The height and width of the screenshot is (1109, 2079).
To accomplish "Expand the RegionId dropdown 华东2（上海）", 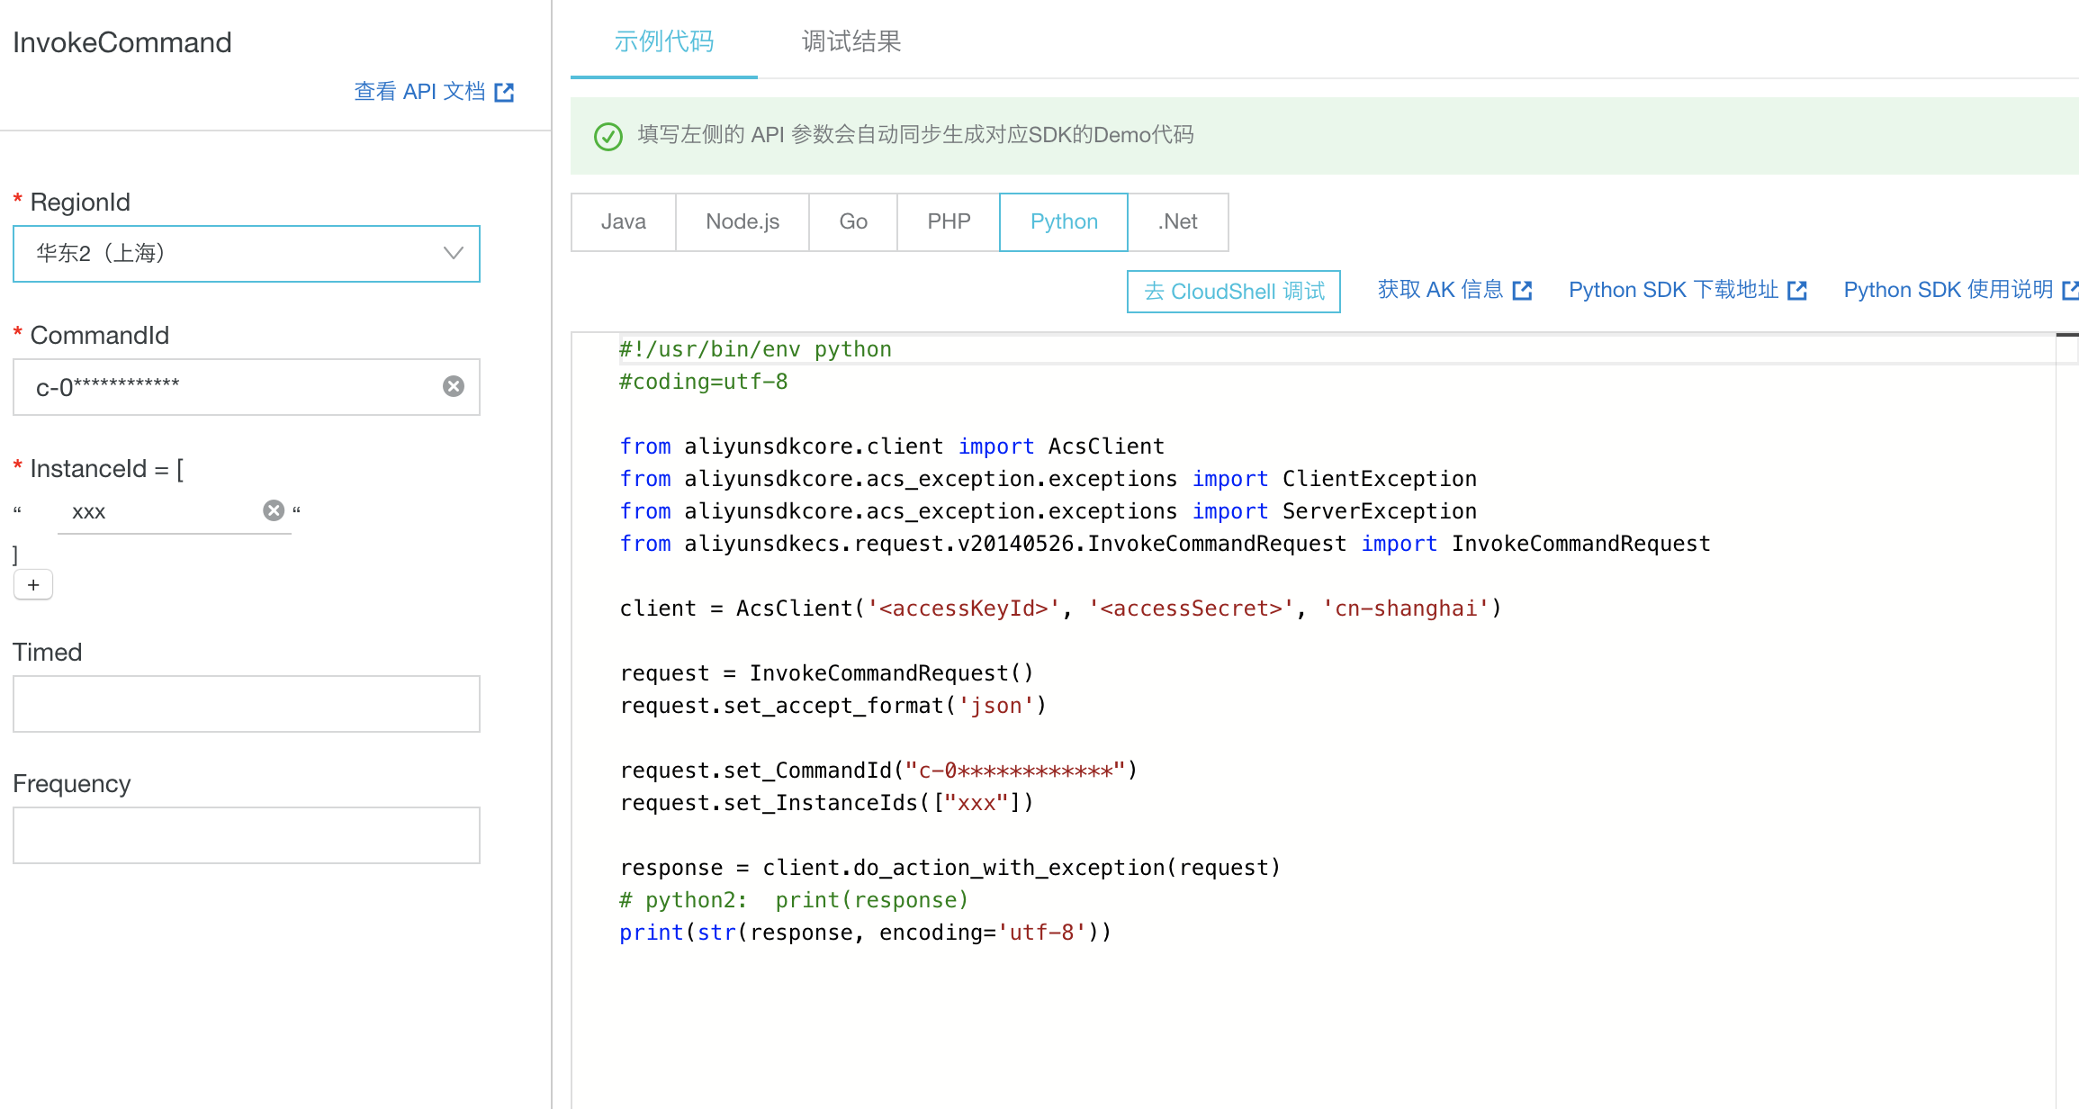I will click(247, 254).
